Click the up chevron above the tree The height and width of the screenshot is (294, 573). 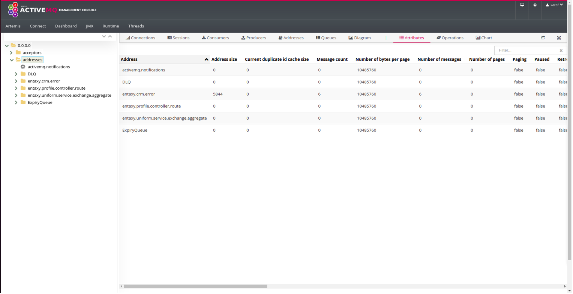click(x=110, y=37)
